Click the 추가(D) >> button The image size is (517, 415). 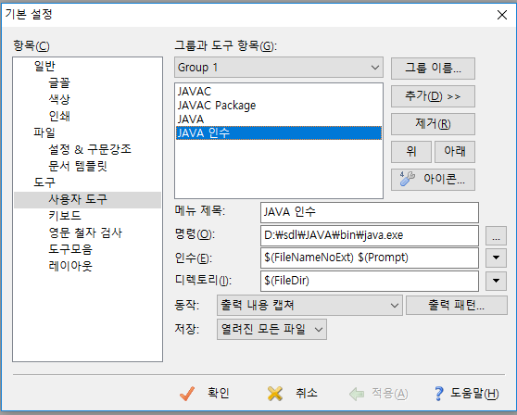(x=433, y=96)
